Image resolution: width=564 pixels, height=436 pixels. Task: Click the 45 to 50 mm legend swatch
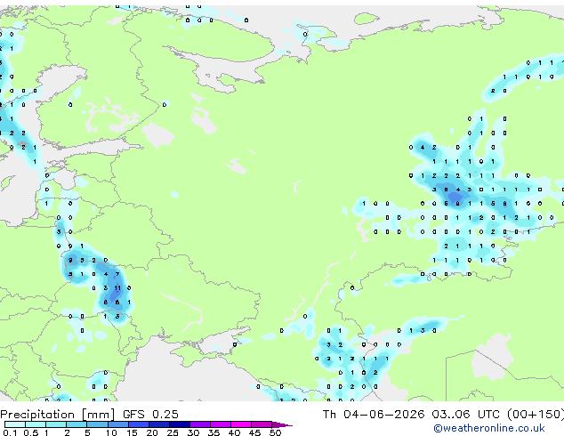(x=262, y=424)
